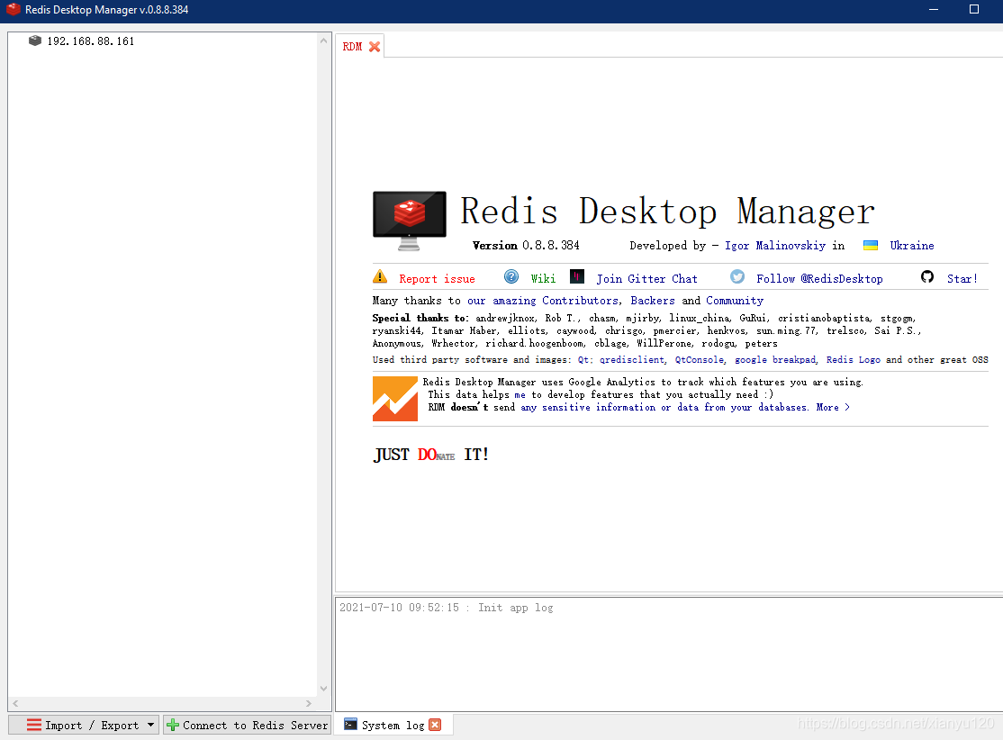Click the JUST DONATE IT! banner

[x=431, y=455]
